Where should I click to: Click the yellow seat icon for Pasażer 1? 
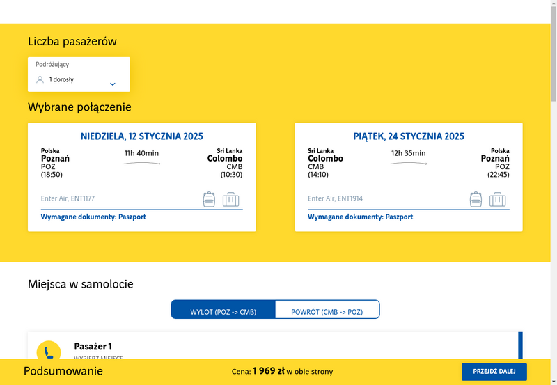point(49,351)
